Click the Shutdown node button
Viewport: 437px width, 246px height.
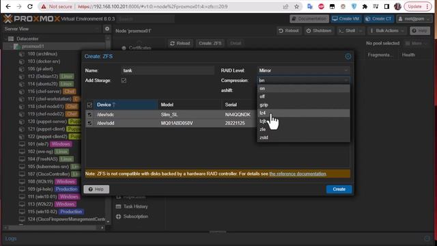click(x=319, y=31)
